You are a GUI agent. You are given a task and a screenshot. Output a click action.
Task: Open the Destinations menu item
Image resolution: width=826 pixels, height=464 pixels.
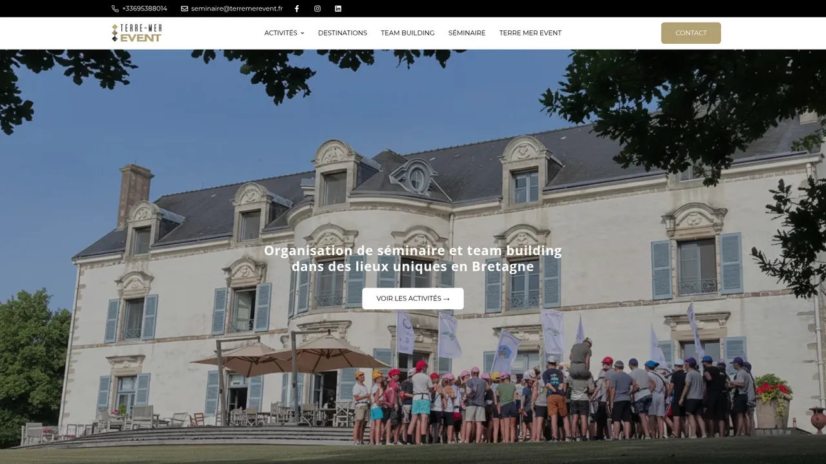click(343, 33)
